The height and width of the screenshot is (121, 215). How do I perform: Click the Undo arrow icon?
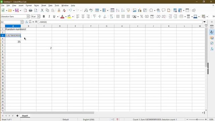[x=70, y=10]
